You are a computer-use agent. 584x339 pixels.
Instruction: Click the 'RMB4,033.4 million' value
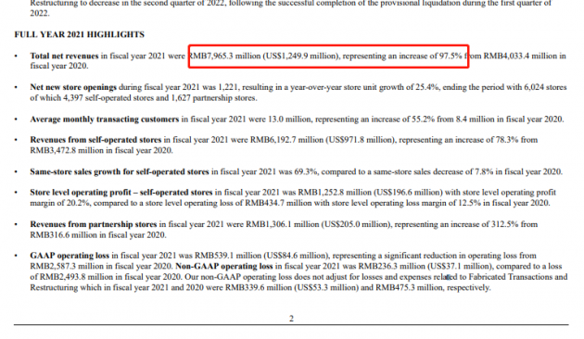click(520, 56)
